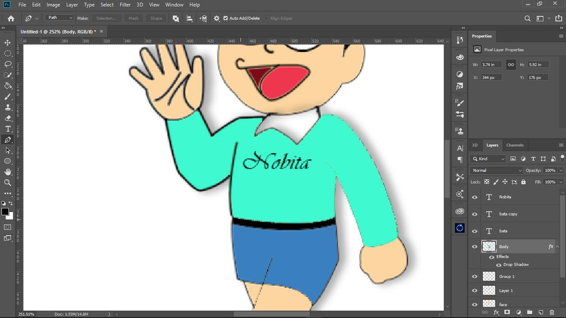Image resolution: width=566 pixels, height=318 pixels.
Task: Hide the Drop Shadow effect
Action: pos(499,265)
